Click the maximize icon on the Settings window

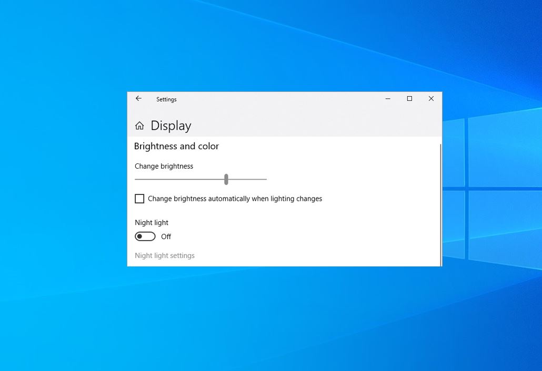coord(409,99)
